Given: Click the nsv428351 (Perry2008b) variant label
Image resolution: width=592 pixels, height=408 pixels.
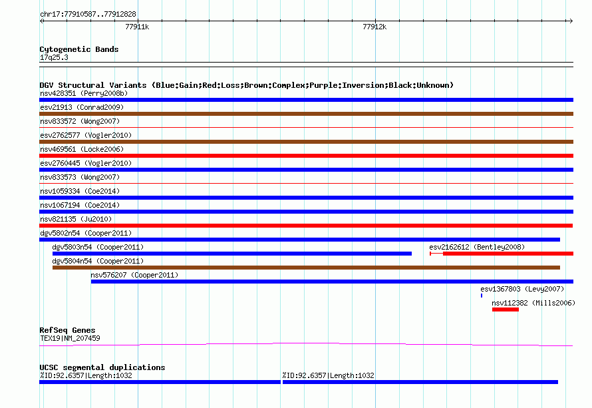Looking at the screenshot, I should 84,93.
